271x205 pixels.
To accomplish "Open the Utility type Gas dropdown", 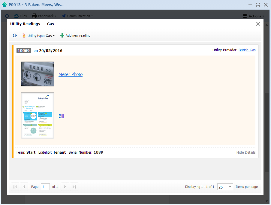I will pos(41,36).
